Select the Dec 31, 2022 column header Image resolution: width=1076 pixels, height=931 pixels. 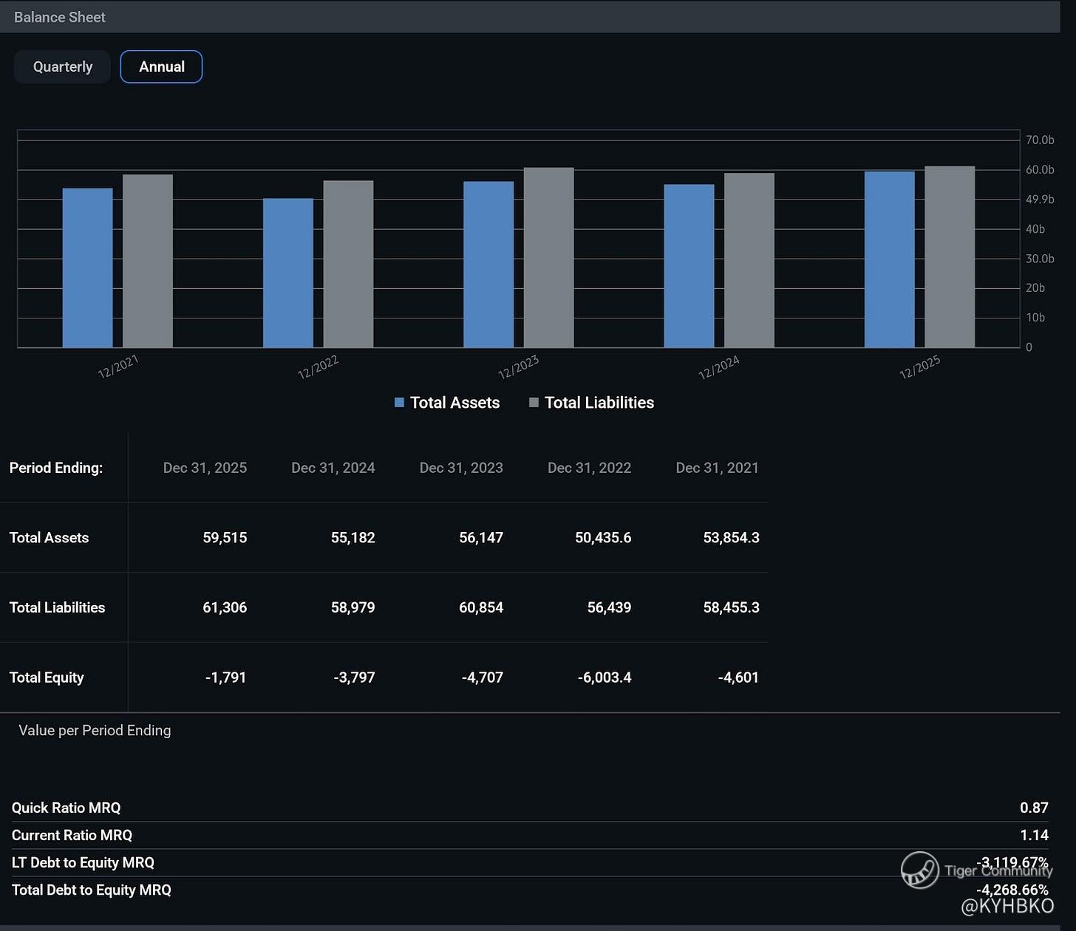[590, 468]
